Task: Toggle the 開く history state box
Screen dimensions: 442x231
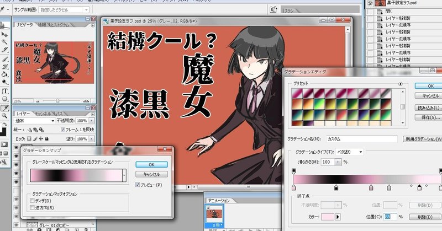Action: [371, 12]
